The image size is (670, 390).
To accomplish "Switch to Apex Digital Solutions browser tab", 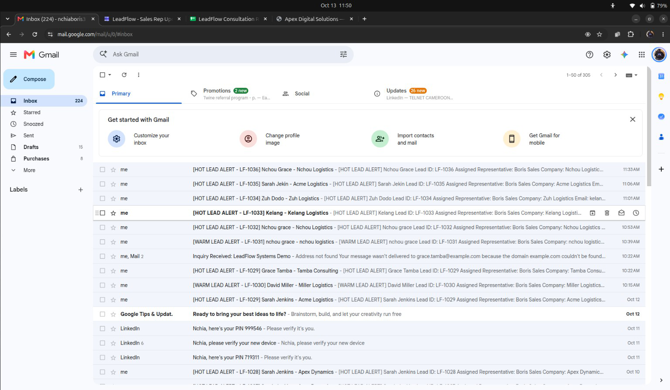I will (314, 19).
